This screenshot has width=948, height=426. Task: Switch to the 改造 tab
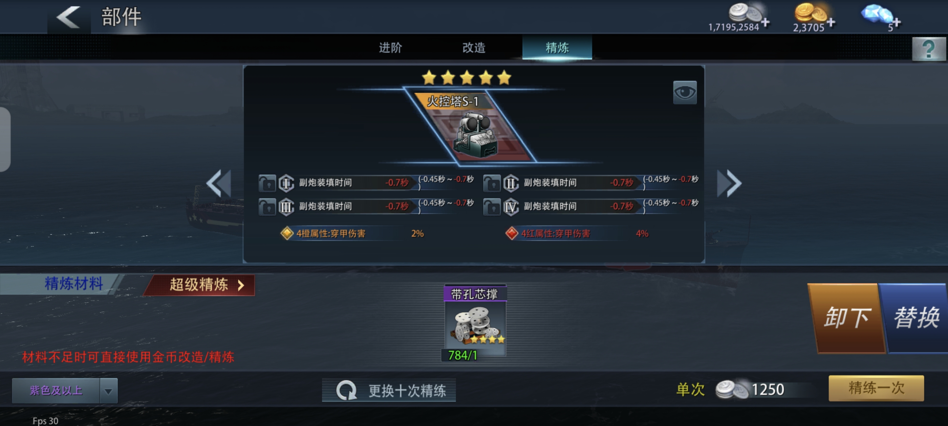coord(474,48)
